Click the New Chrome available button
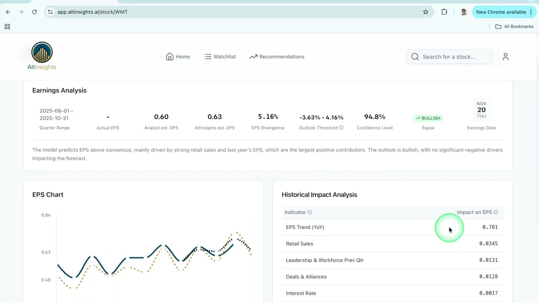The height and width of the screenshot is (303, 539). coord(504,12)
